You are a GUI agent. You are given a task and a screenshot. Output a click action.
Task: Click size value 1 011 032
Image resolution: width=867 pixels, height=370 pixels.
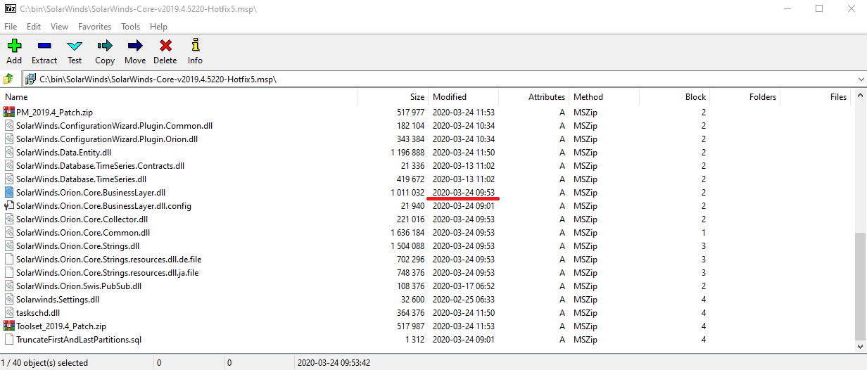[x=407, y=192]
